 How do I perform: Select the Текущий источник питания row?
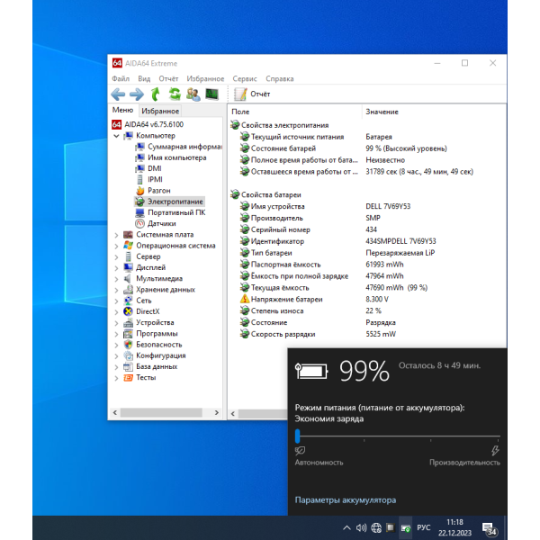[x=367, y=137]
